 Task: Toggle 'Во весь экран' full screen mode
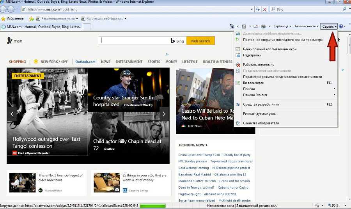[253, 83]
